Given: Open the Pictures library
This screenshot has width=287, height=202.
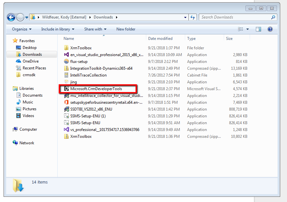Looking at the screenshot, I should tap(26, 109).
